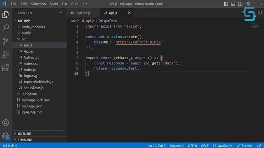Screen dimensions: 264x148
Task: Open the Source Control view
Action: click(x=5, y=41)
